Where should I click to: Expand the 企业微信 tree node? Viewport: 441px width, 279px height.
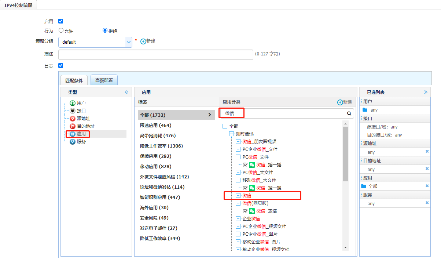coord(238,219)
